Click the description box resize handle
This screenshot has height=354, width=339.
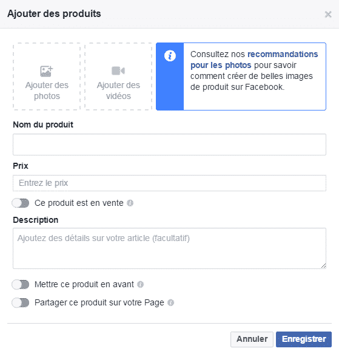[x=323, y=266]
